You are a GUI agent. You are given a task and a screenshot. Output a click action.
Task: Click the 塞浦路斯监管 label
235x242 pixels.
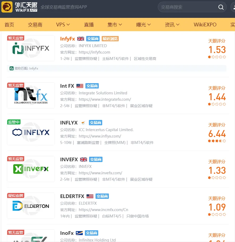coord(88,143)
